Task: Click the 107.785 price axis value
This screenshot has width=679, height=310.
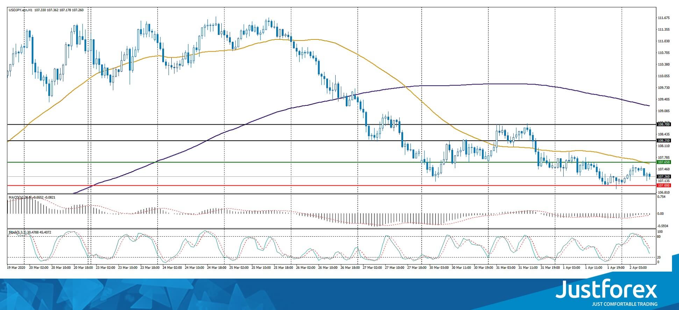Action: point(664,157)
